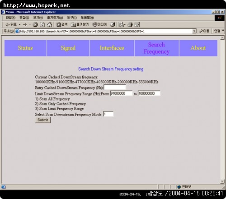The image size is (226, 199).
Task: Click the text 2) Scan Only Cached Frequency
Action: click(60, 104)
